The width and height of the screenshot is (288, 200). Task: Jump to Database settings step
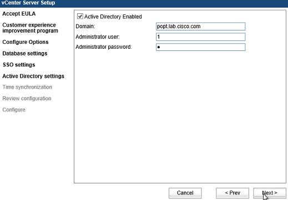tap(25, 53)
